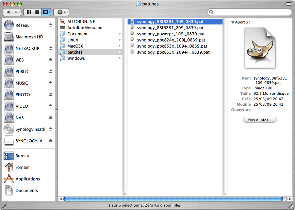Screen dimensions: 295x210
Task: Open Applications in the sidebar
Action: pos(28,179)
